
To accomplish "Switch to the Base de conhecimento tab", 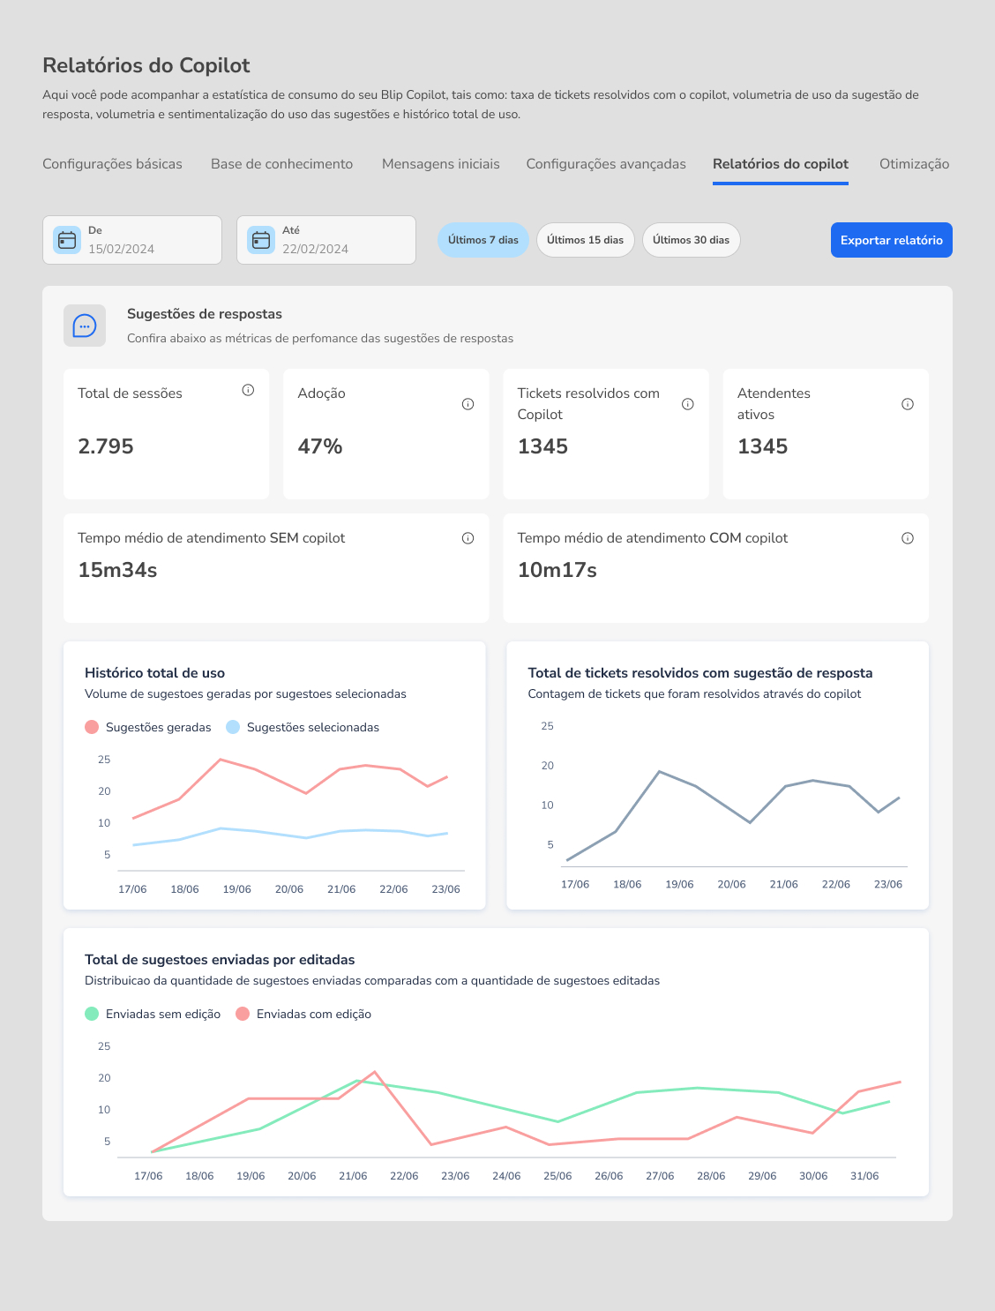I will point(281,164).
